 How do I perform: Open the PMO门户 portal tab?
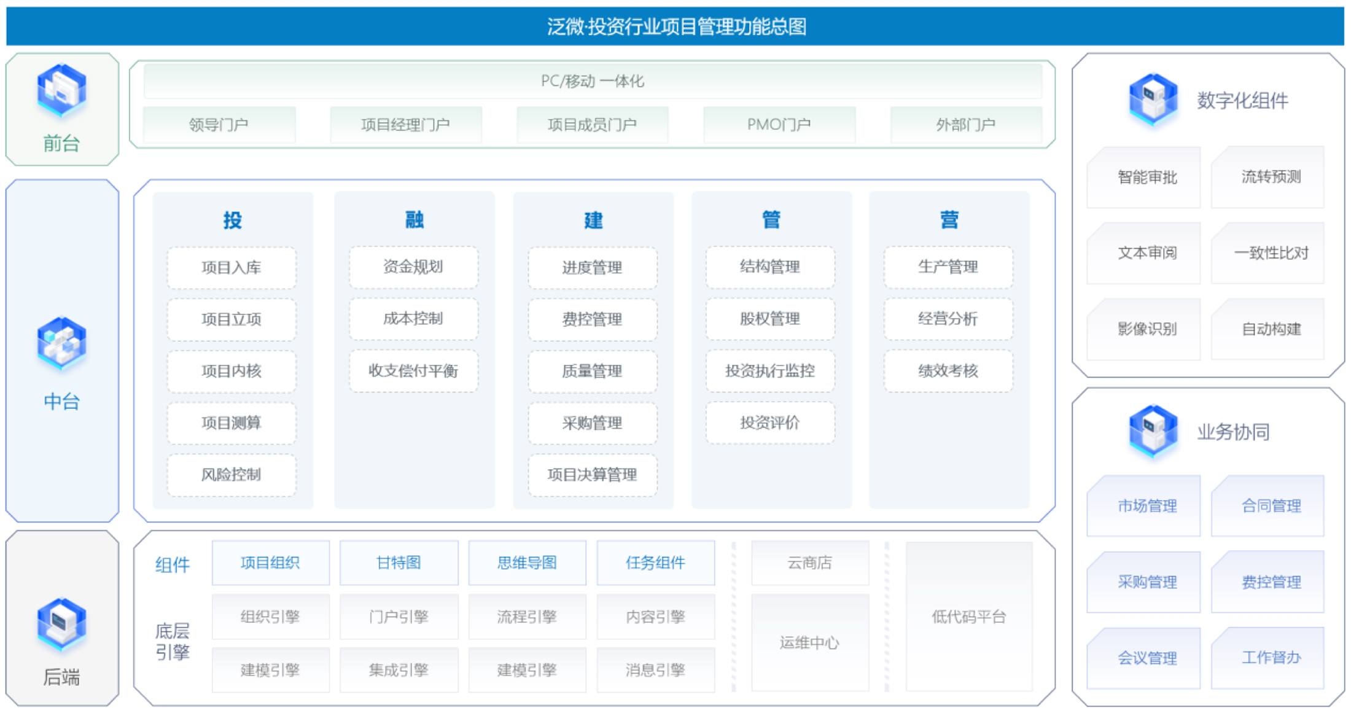pos(779,125)
